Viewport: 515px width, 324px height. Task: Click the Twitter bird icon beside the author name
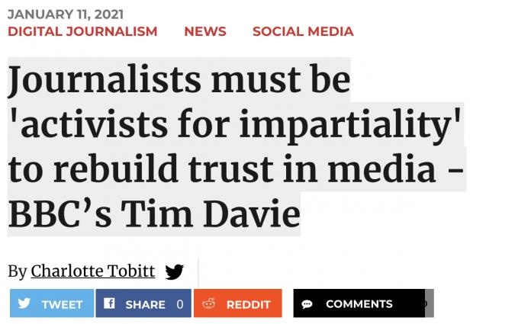coord(175,271)
